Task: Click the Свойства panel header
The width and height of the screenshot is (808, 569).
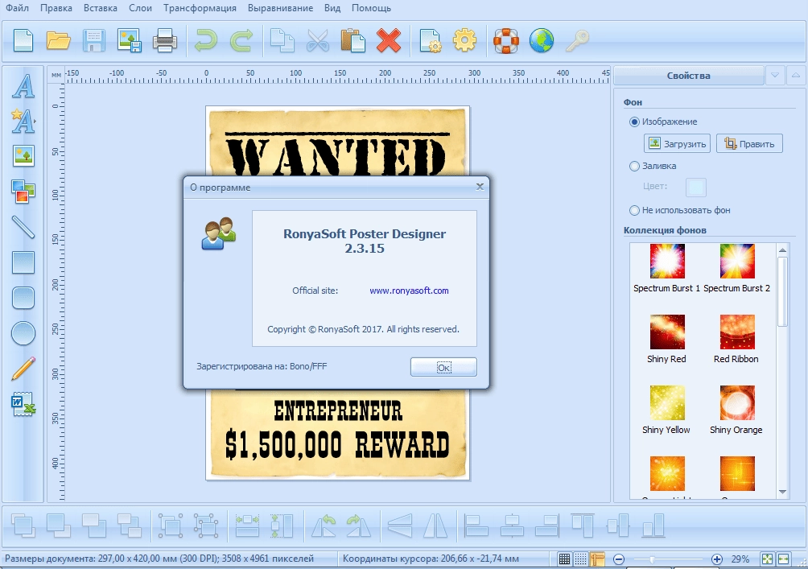Action: [x=688, y=76]
